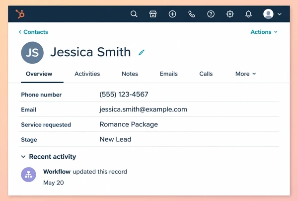Expand the account menu chevron
Screen dimensions: 298x201
(279, 14)
